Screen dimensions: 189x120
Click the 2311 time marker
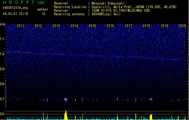(20, 26)
